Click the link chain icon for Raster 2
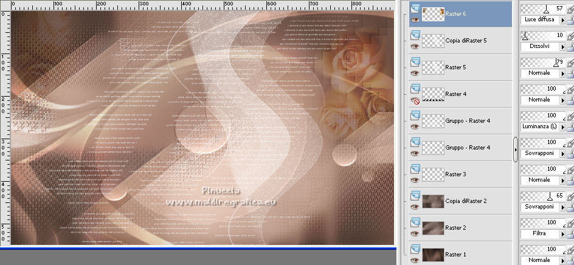 pyautogui.click(x=570, y=222)
